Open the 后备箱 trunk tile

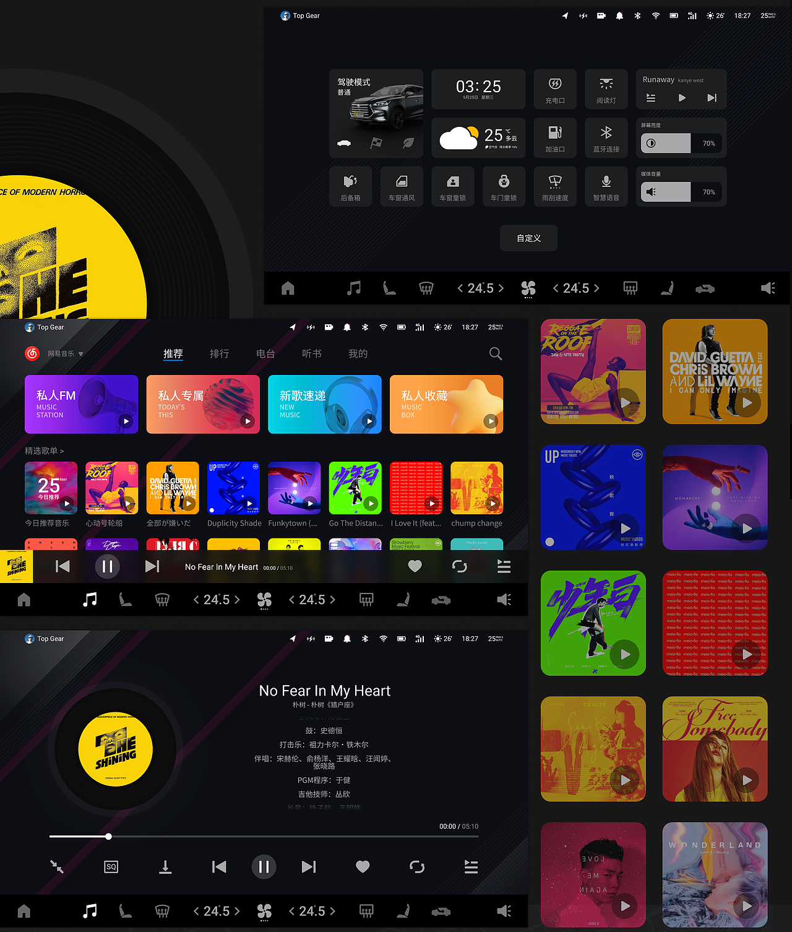(x=350, y=187)
